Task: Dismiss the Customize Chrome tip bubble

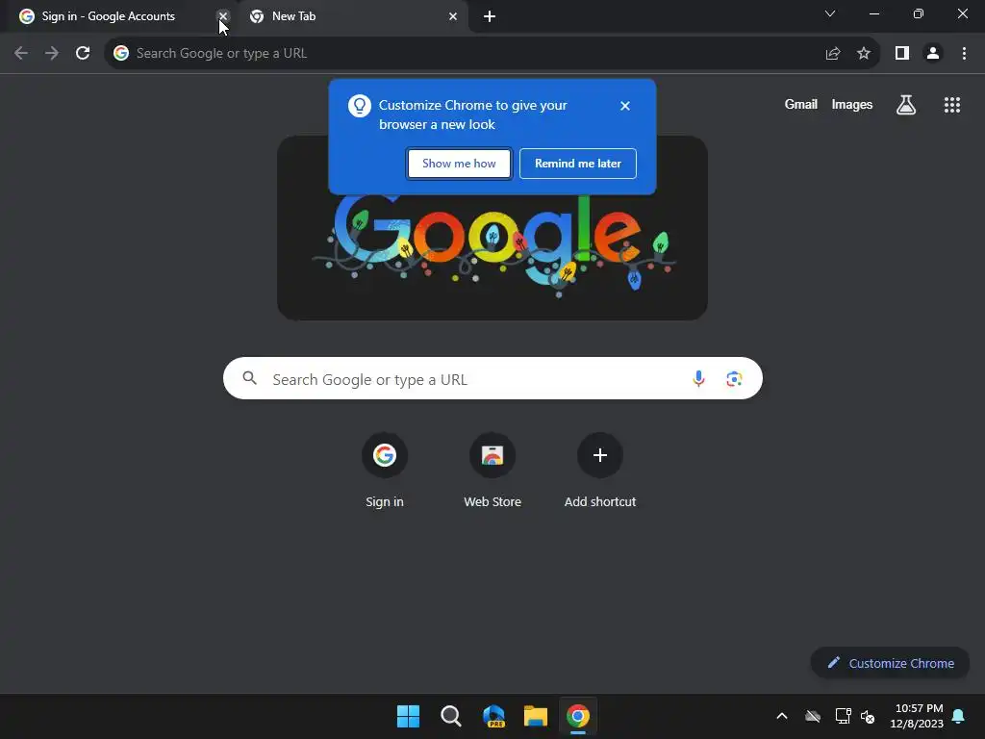Action: point(625,106)
